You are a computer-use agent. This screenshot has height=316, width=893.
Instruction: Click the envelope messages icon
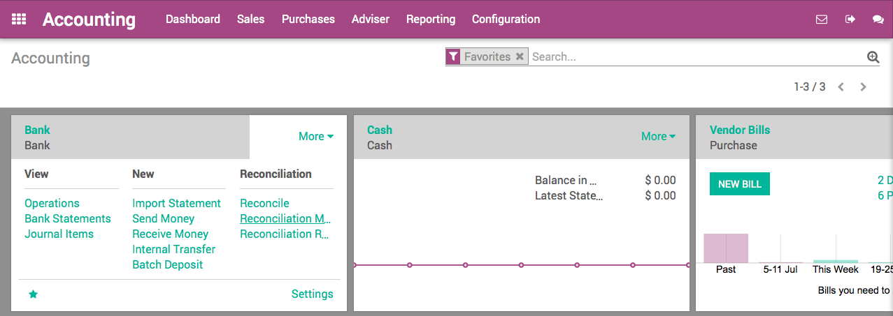pos(822,20)
